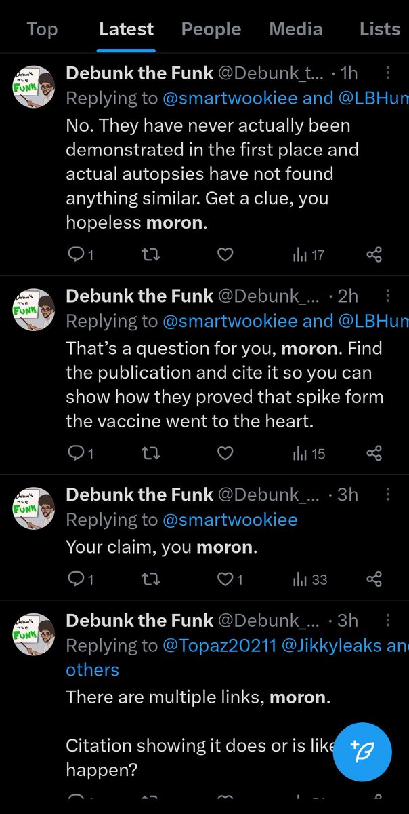The image size is (409, 814).
Task: View analytics of tweet with 33 views
Action: (309, 579)
